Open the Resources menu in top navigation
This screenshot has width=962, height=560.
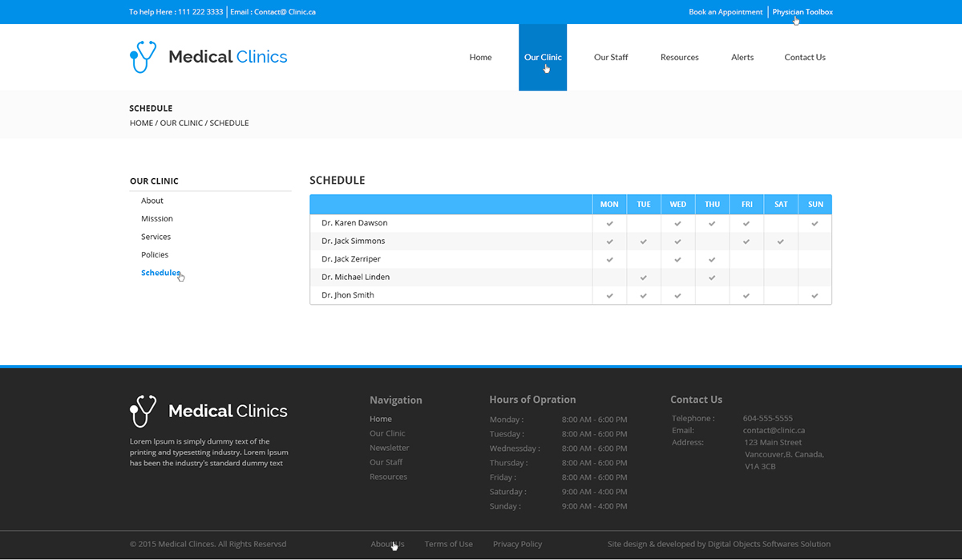679,57
